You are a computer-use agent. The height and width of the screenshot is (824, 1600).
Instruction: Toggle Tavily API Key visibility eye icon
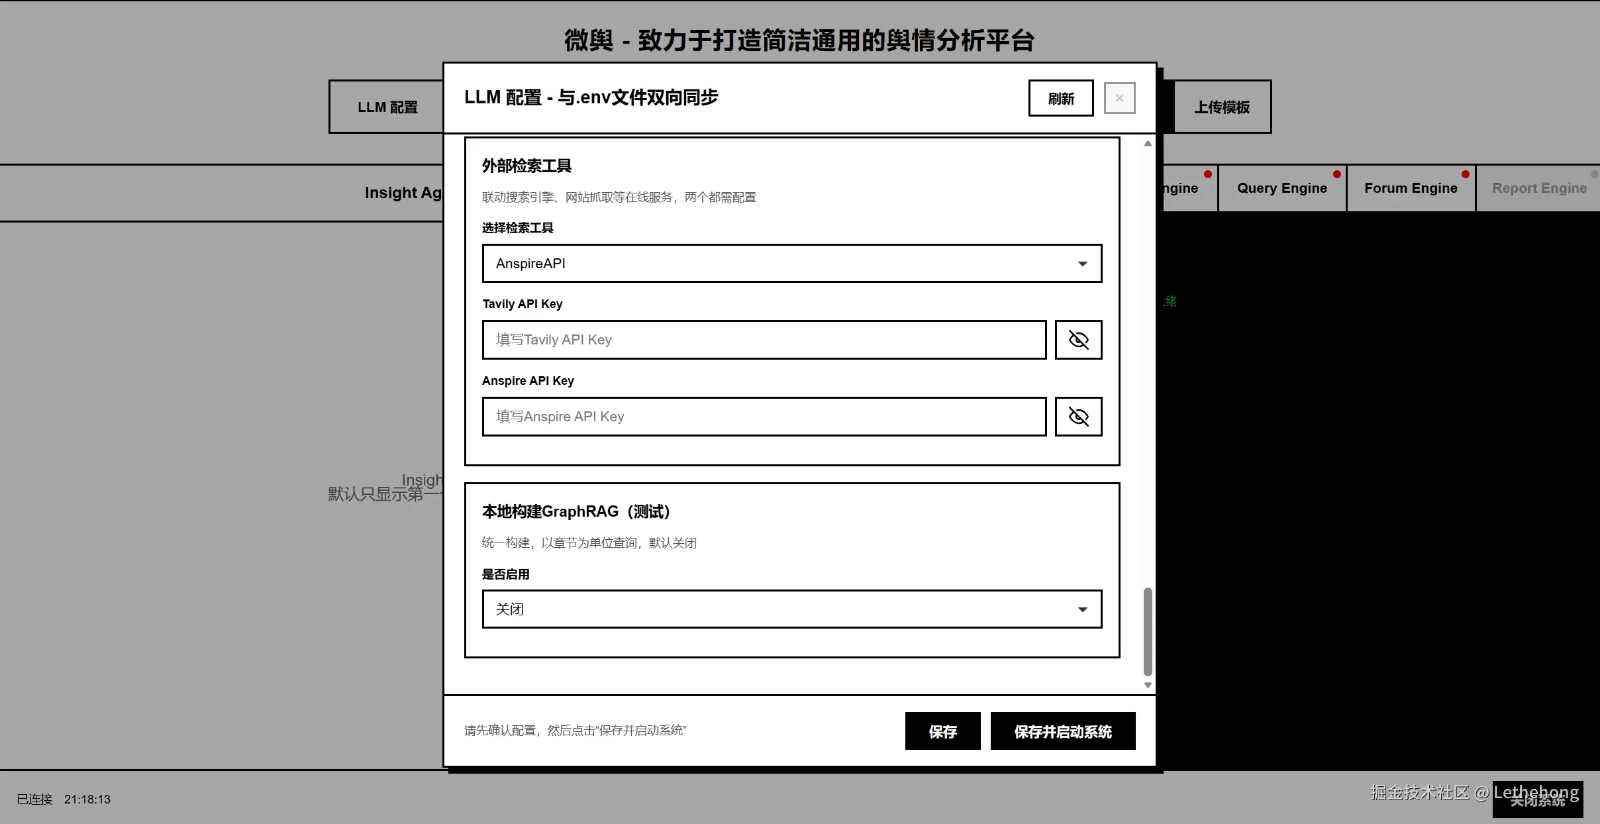(1078, 340)
